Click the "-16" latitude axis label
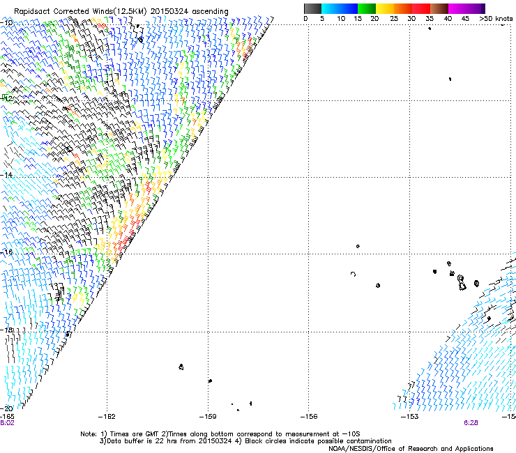 [x=6, y=252]
